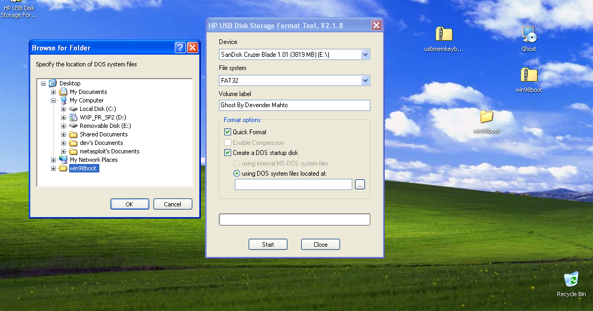Viewport: 593px width, 311px height.
Task: Click the format progress bar
Action: (x=294, y=220)
